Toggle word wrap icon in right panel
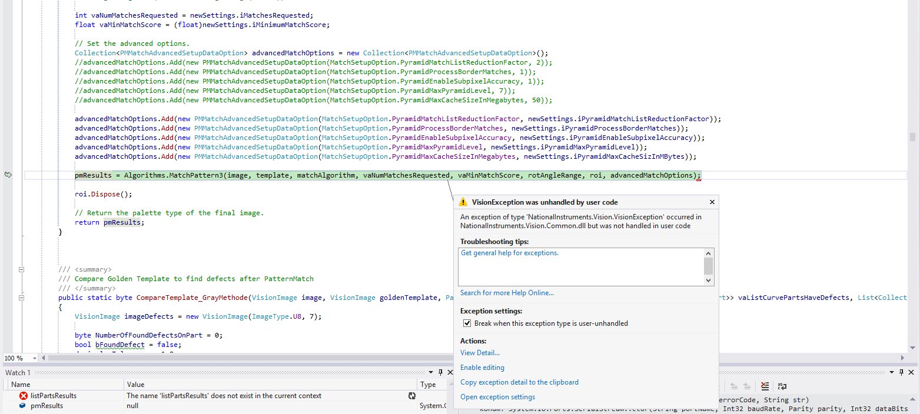920x414 pixels. 782,386
